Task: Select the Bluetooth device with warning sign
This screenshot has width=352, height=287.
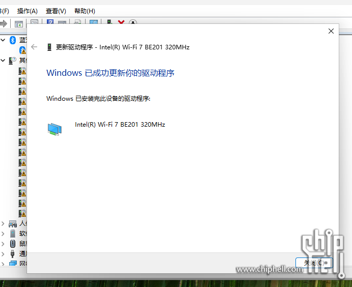Action: tap(23, 50)
